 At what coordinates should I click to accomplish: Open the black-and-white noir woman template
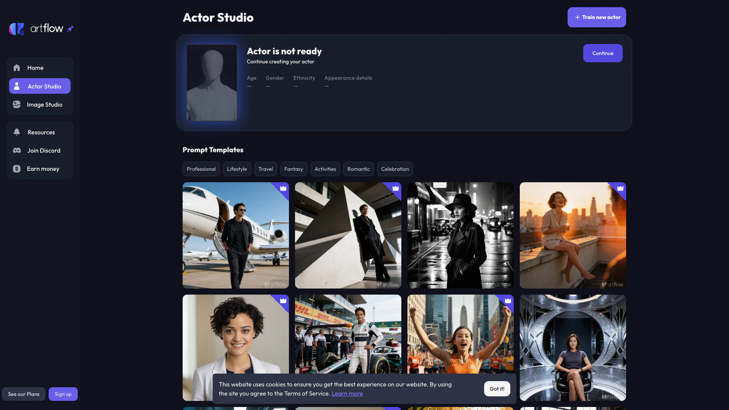(x=460, y=235)
